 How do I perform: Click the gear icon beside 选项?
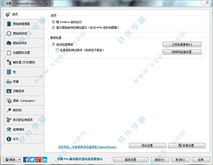point(8,14)
